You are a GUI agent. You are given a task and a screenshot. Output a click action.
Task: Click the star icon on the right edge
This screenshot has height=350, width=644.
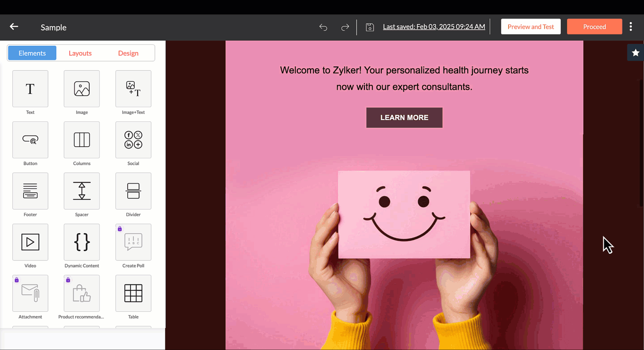point(635,53)
